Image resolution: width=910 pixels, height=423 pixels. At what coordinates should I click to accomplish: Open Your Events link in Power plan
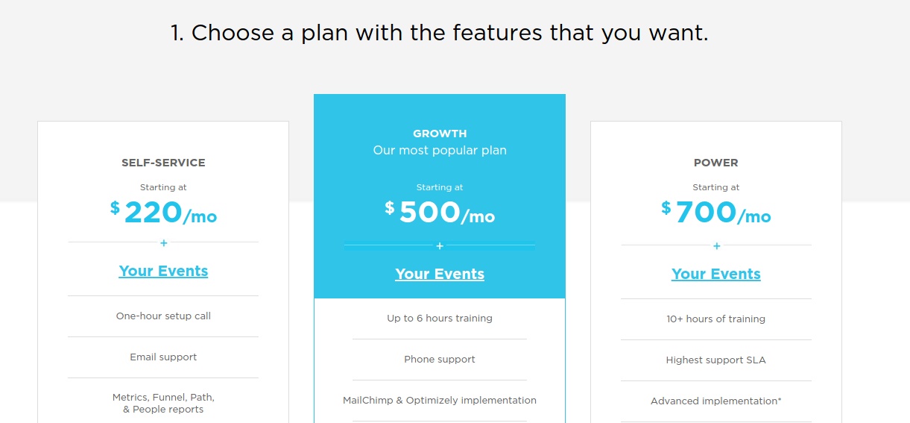coord(716,274)
